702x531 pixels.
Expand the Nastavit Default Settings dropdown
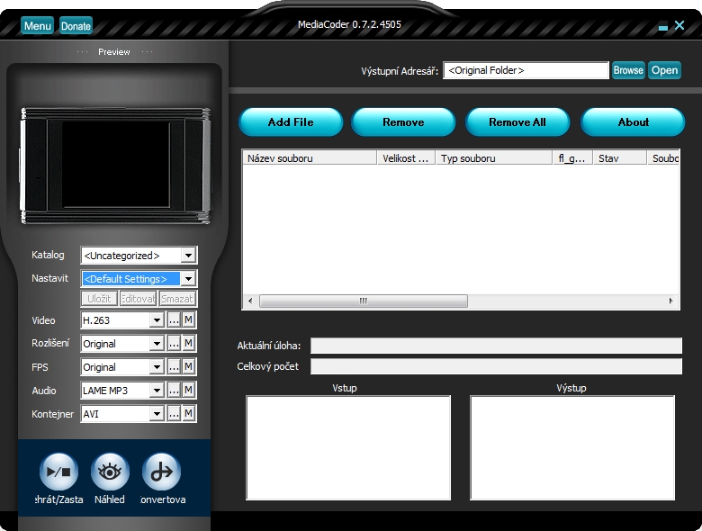pyautogui.click(x=188, y=279)
